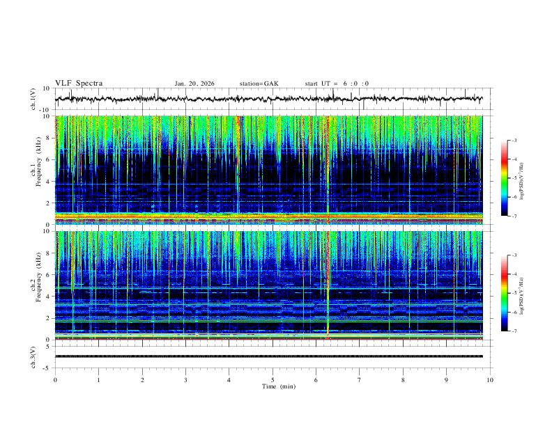Click the 'ch.3(V)' axis label
Screen dimensions: 552x426
[x=33, y=357]
